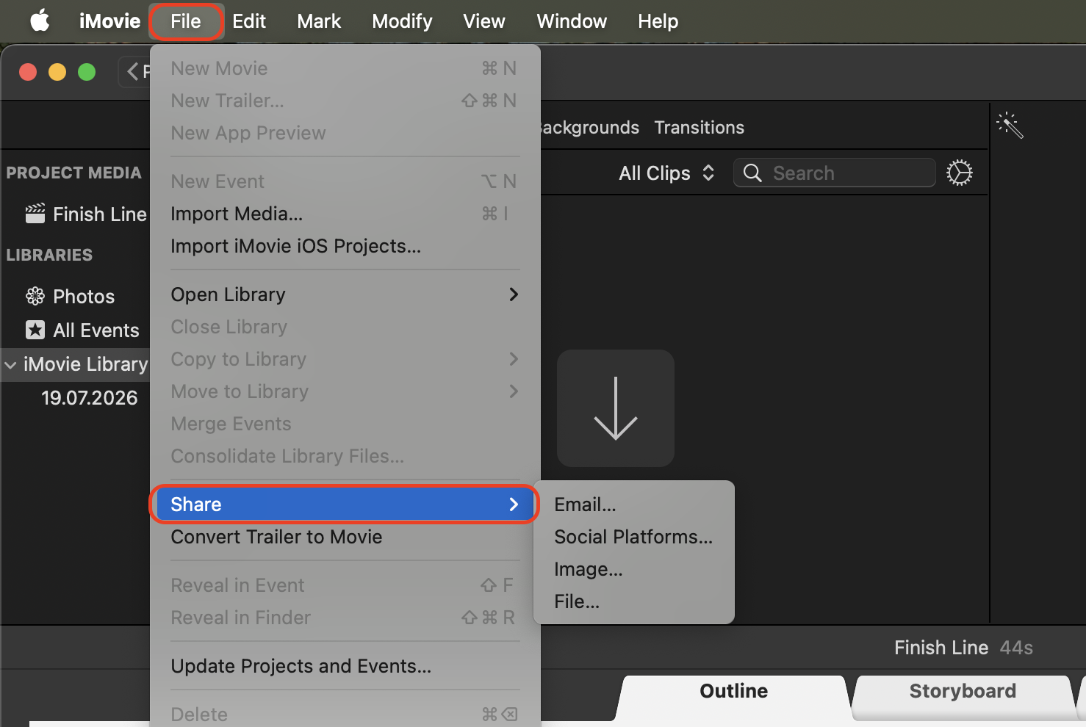Open the Modify menu
This screenshot has height=727, width=1086.
402,21
